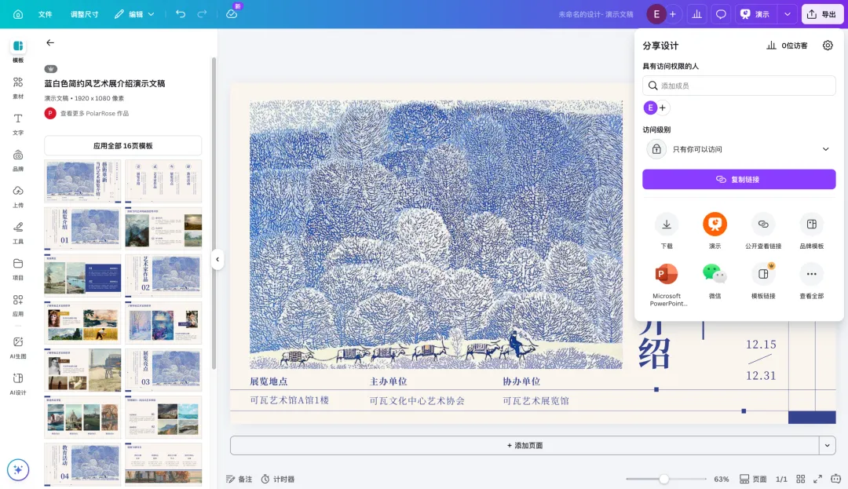Open the E user avatar in the top bar

[x=656, y=14]
